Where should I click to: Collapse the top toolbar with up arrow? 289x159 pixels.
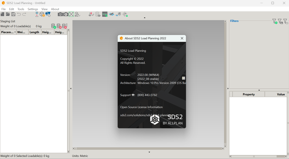(x=145, y=18)
